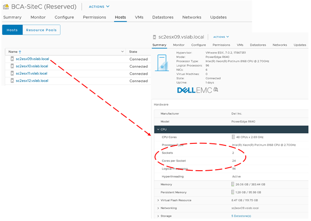Screen dimensions: 311x221
Task: Collapse the CPU hardware section
Action: pos(158,129)
